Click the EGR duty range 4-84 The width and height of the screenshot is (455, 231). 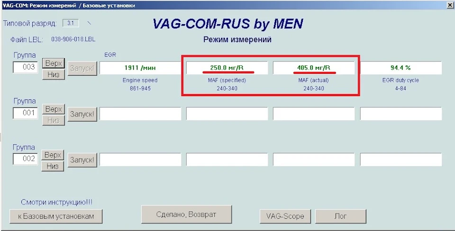(401, 89)
